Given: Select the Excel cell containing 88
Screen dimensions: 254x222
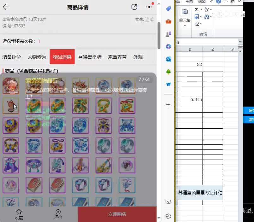Looking at the screenshot, I should coord(190,64).
